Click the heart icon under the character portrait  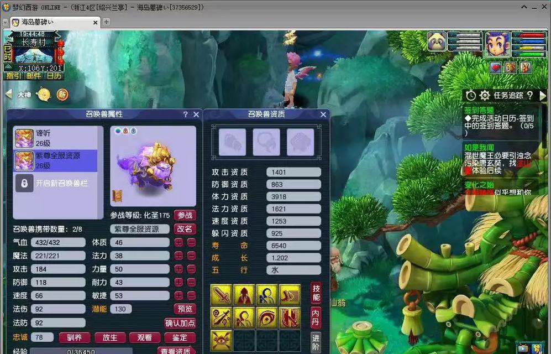(x=497, y=67)
